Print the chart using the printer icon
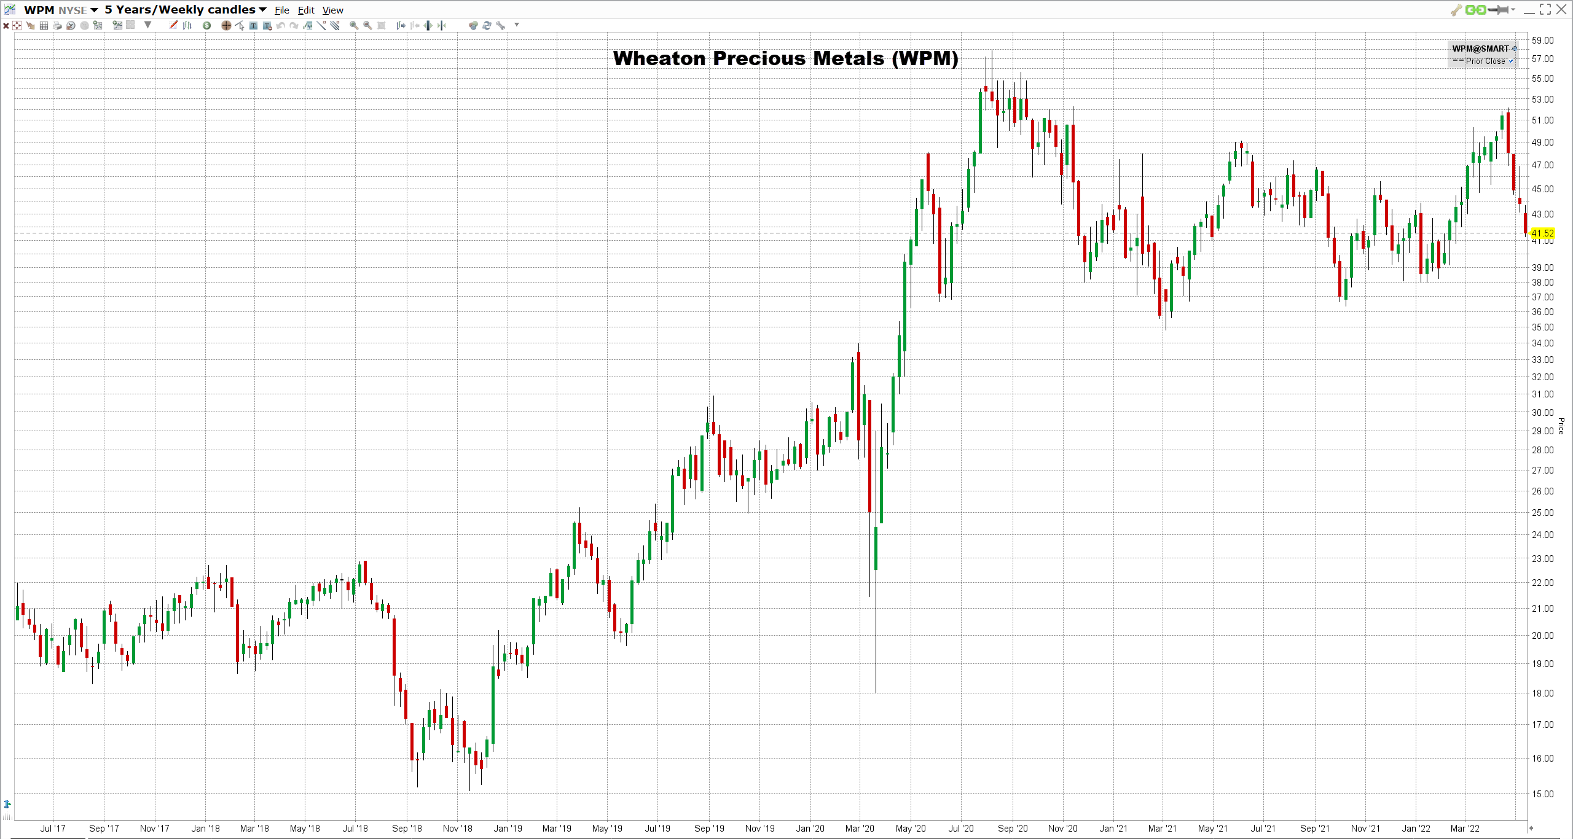This screenshot has height=839, width=1573. [x=57, y=25]
